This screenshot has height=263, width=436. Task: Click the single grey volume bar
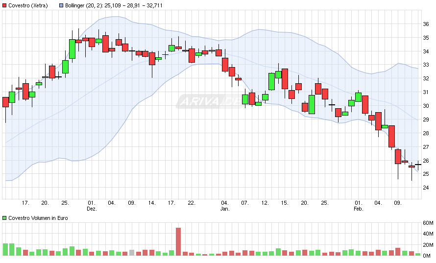132,253
